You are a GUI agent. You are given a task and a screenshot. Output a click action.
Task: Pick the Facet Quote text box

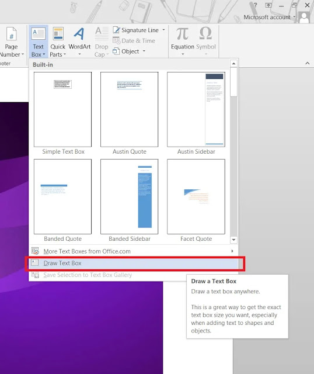[196, 196]
